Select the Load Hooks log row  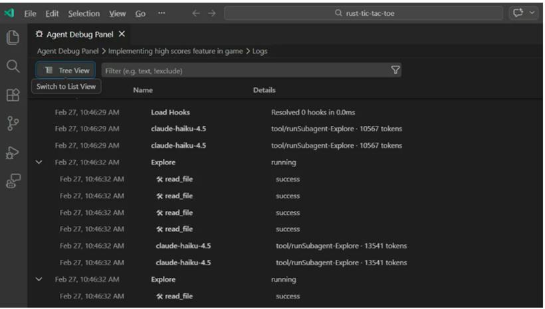pyautogui.click(x=170, y=112)
